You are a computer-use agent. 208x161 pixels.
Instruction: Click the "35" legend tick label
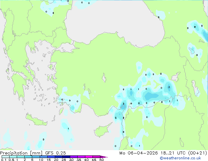pos(79,160)
